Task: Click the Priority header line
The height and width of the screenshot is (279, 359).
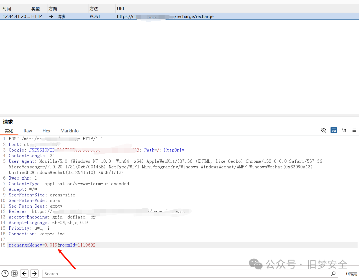Action: (x=29, y=228)
